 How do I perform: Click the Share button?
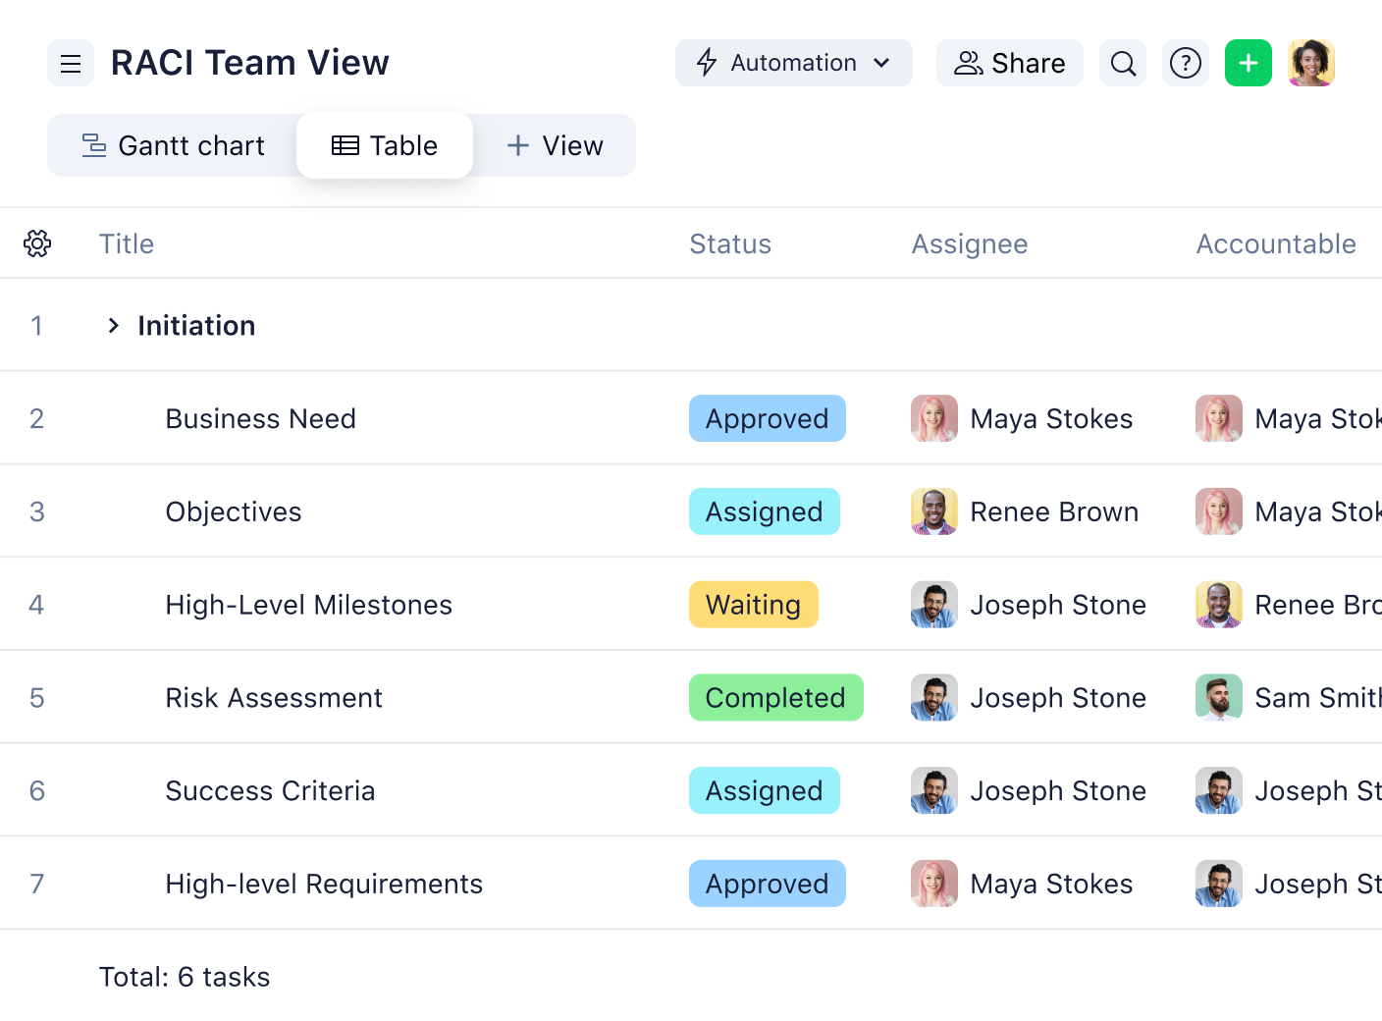click(1009, 62)
